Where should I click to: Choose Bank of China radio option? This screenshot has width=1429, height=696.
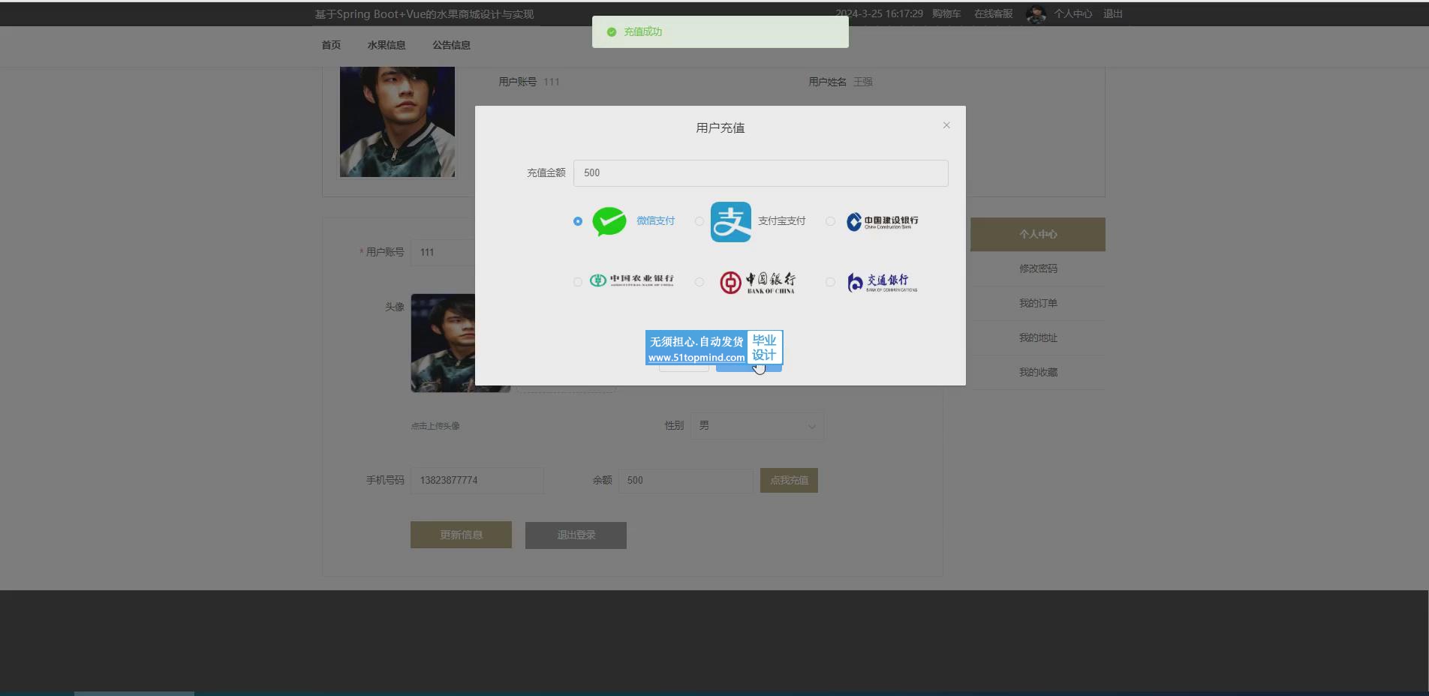699,282
